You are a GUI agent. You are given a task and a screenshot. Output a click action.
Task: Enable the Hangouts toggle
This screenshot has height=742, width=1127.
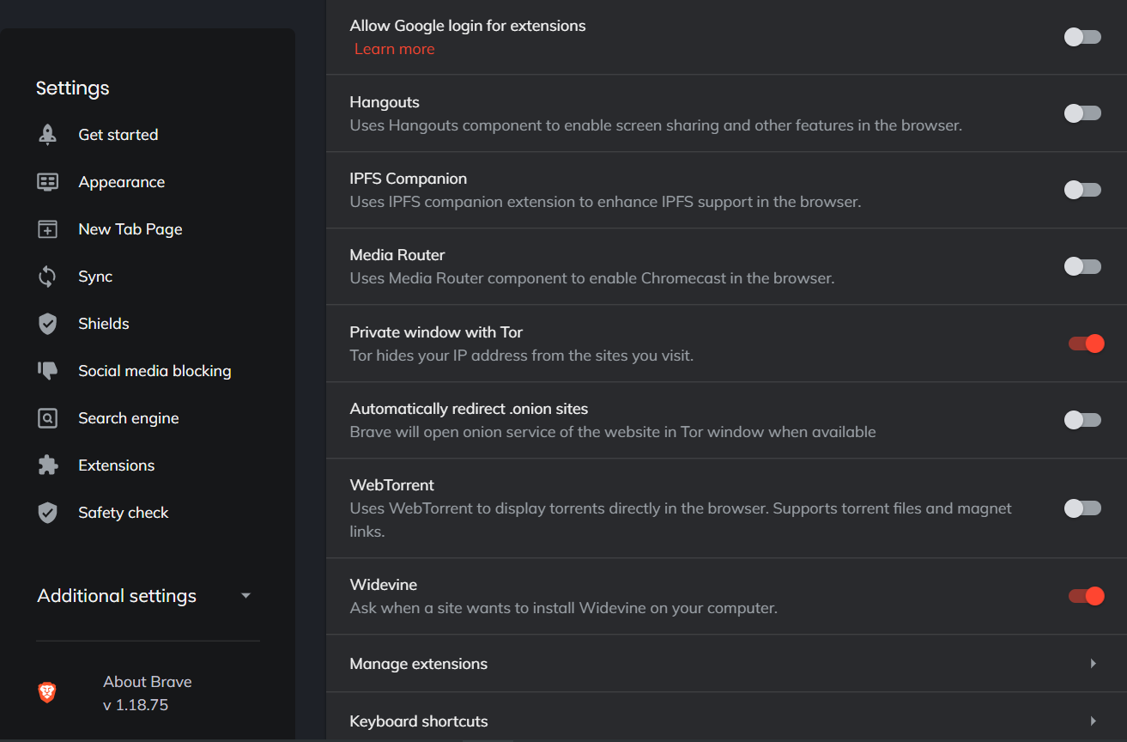(1082, 113)
